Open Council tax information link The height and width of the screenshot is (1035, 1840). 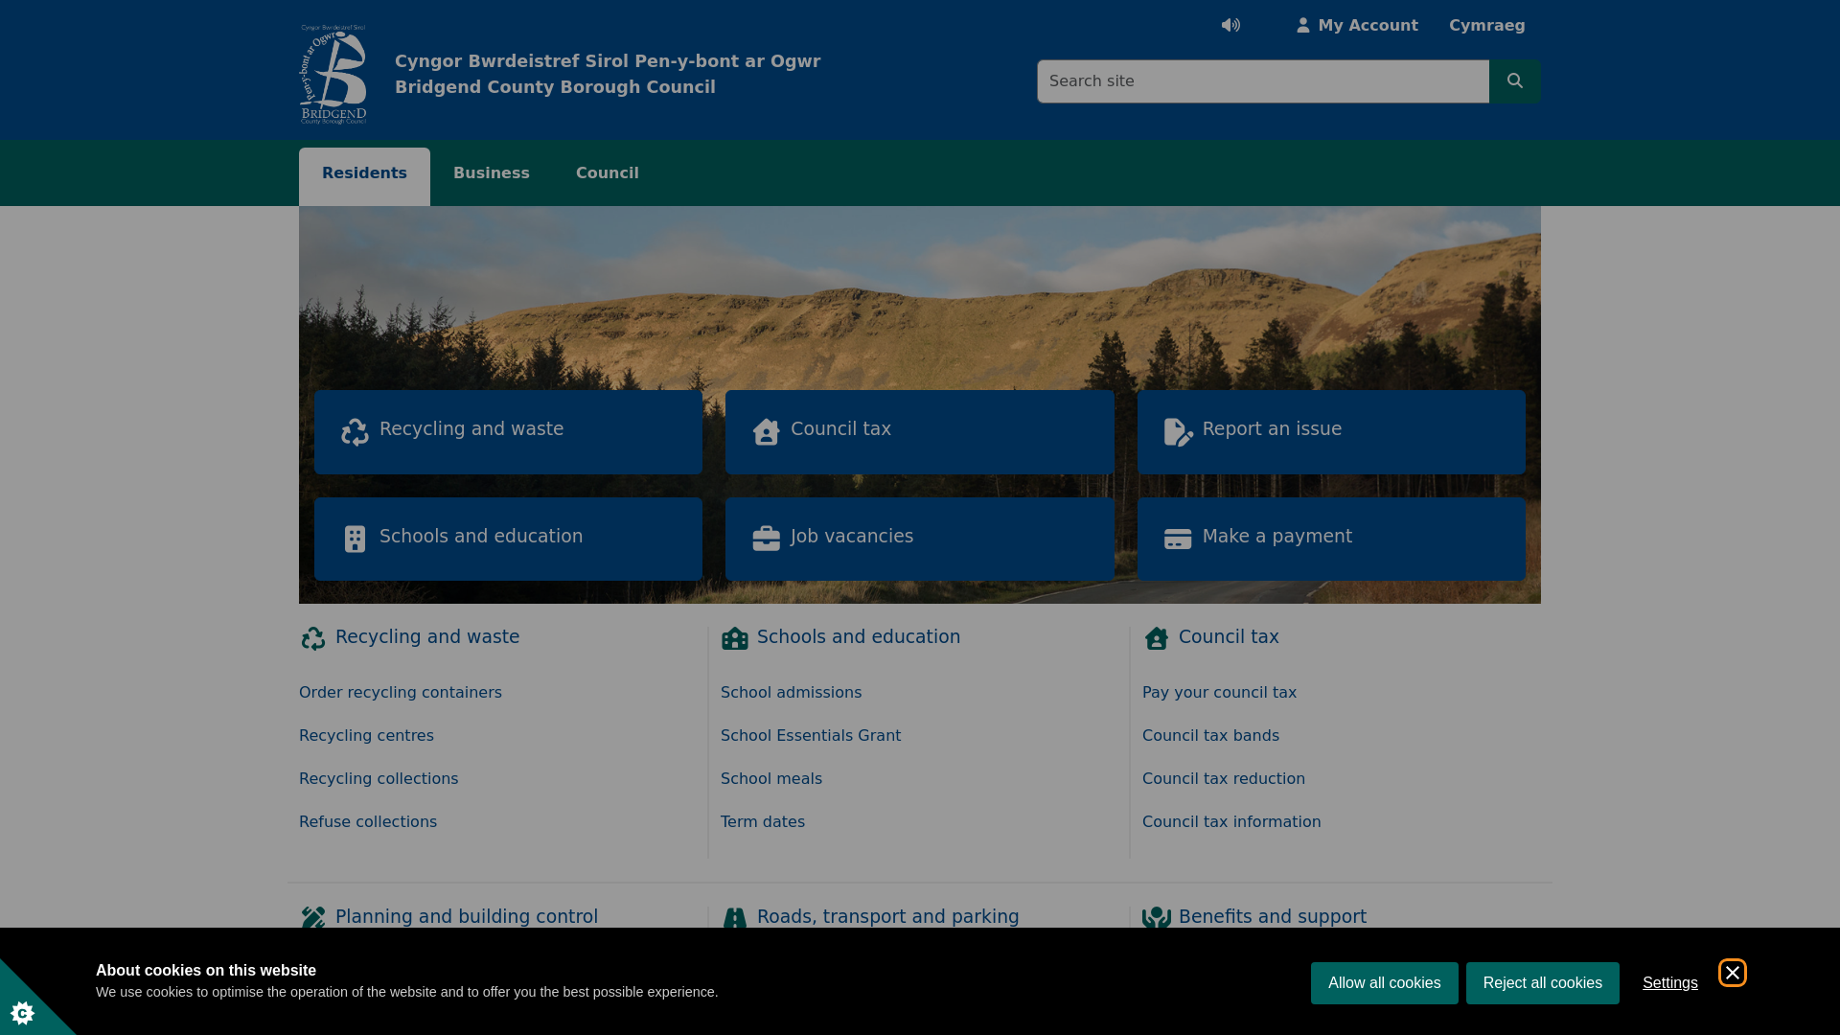click(1231, 822)
